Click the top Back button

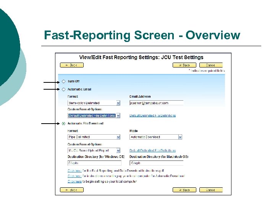point(72,65)
